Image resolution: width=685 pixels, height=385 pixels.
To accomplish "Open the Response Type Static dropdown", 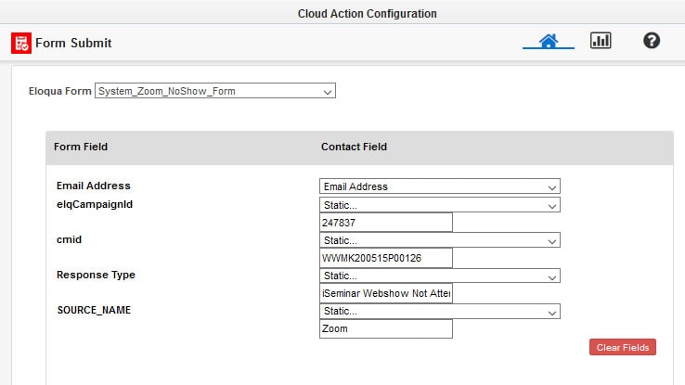I will point(439,276).
